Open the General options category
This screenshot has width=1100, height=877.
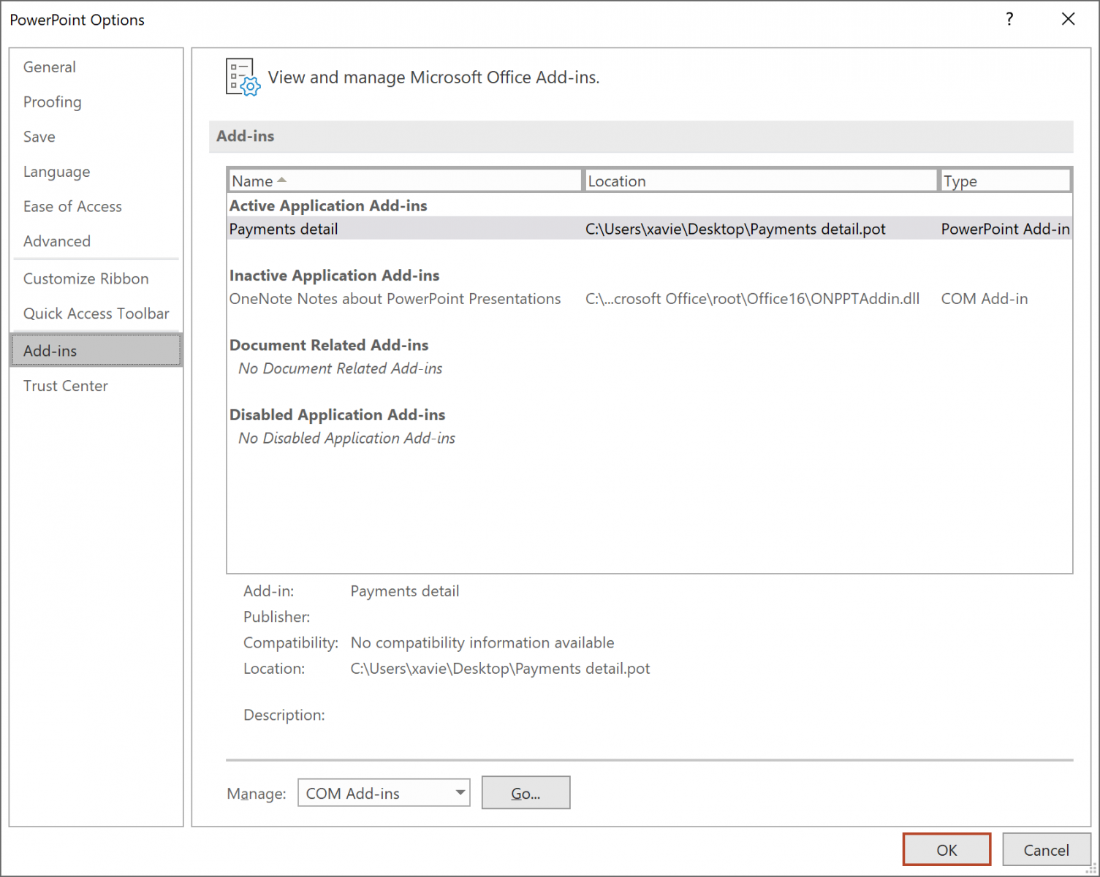click(x=50, y=67)
